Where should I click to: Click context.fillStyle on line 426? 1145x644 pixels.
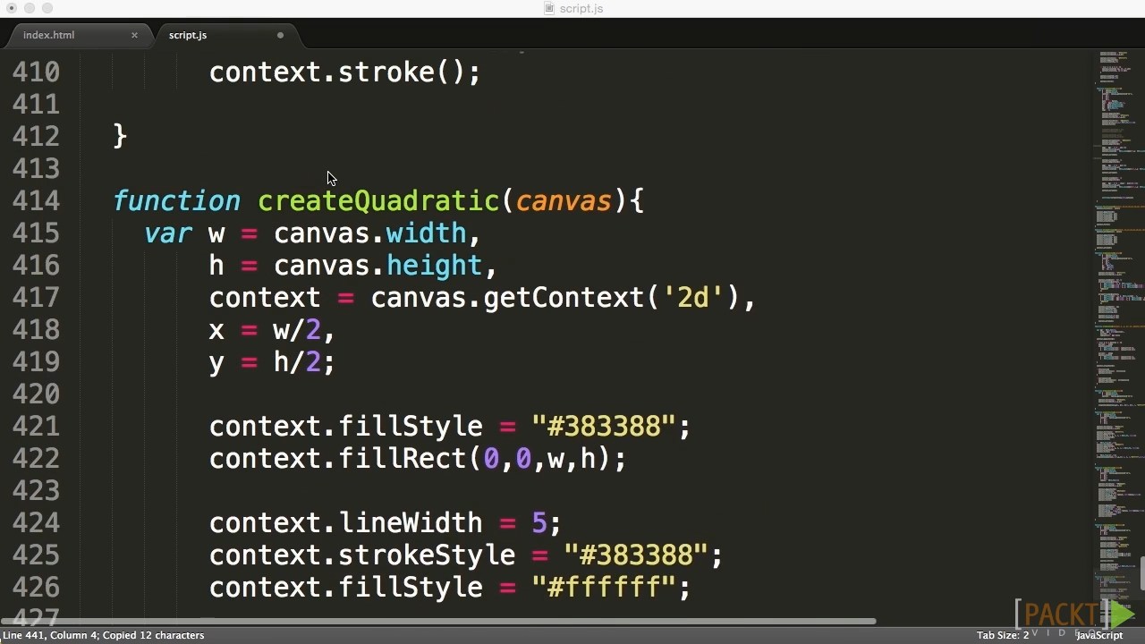346,587
